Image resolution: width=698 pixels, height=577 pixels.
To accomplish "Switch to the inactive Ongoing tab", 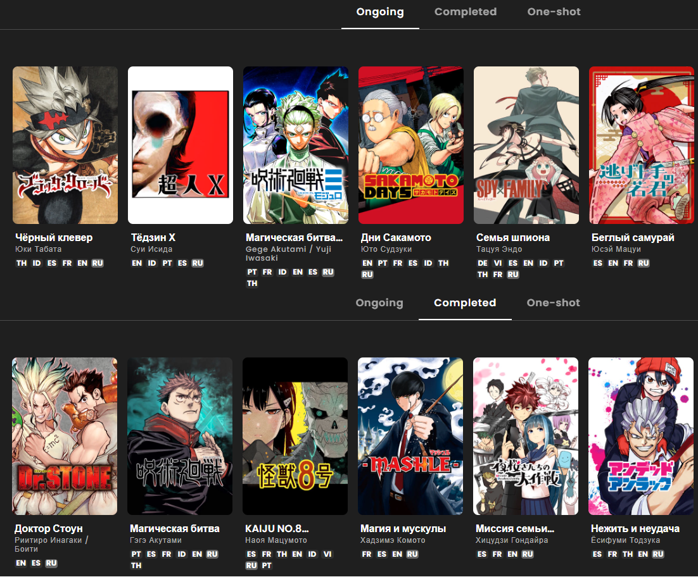I will 379,302.
